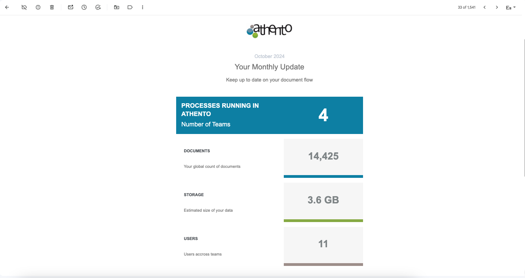
Task: Snooze this email using the clock icon
Action: pyautogui.click(x=84, y=7)
